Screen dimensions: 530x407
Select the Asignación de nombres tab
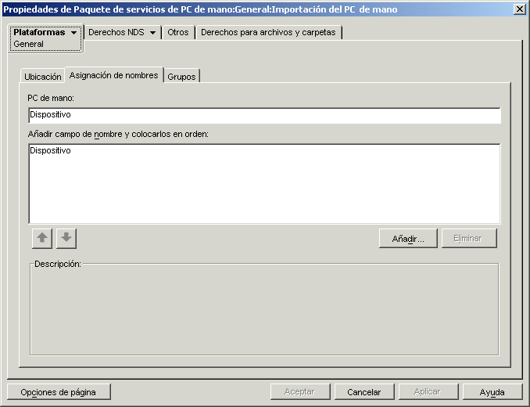tap(114, 75)
